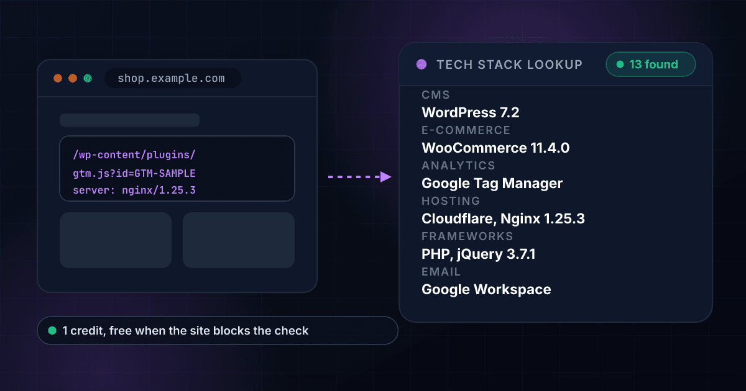Click the E-COMMERCE category label
746x391 pixels.
coord(466,130)
